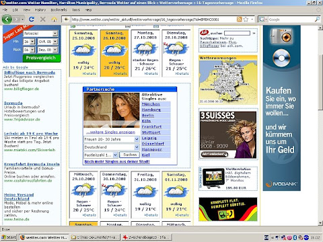323x242 pixels.
Task: Click the Firefox icon in taskbar button
Action: 23,237
